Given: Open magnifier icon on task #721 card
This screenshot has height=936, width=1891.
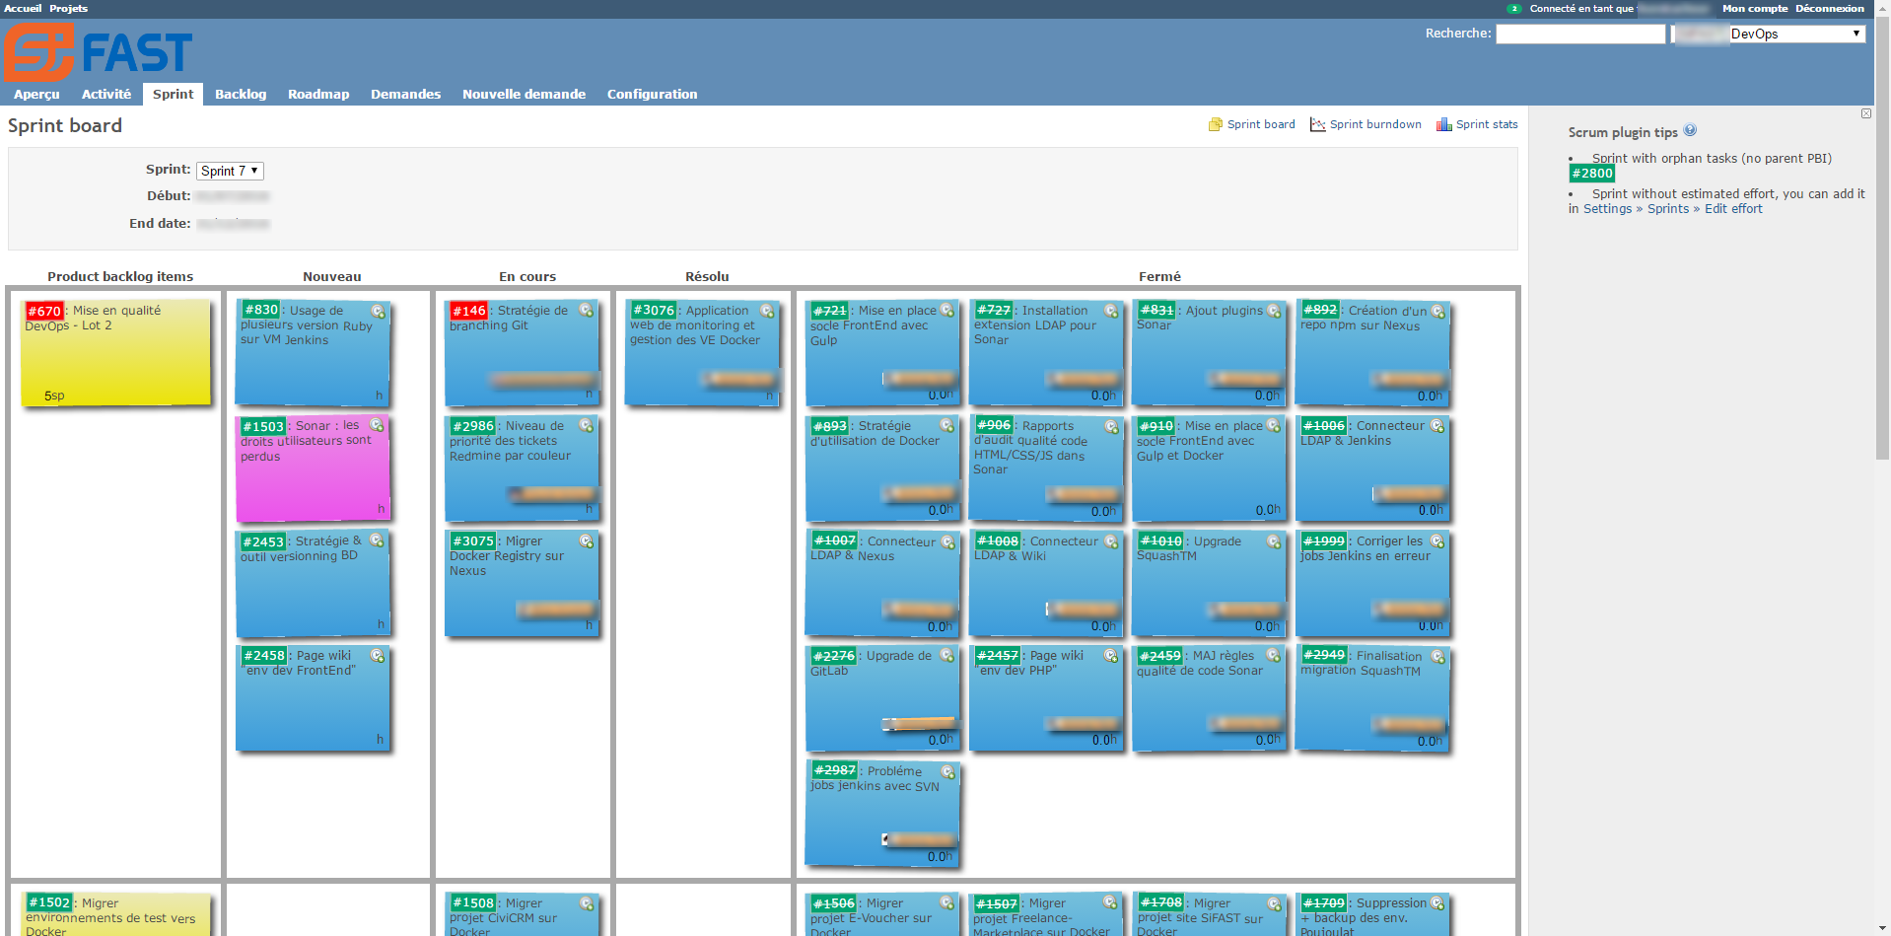Looking at the screenshot, I should (947, 311).
